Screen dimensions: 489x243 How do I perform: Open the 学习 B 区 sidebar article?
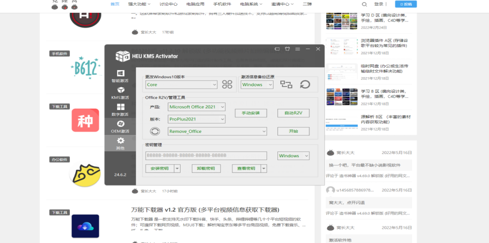pos(384,94)
